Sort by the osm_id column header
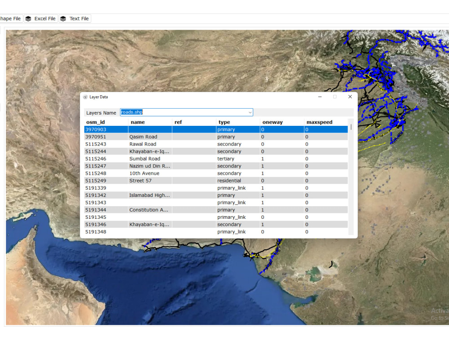449x337 pixels. (x=106, y=122)
